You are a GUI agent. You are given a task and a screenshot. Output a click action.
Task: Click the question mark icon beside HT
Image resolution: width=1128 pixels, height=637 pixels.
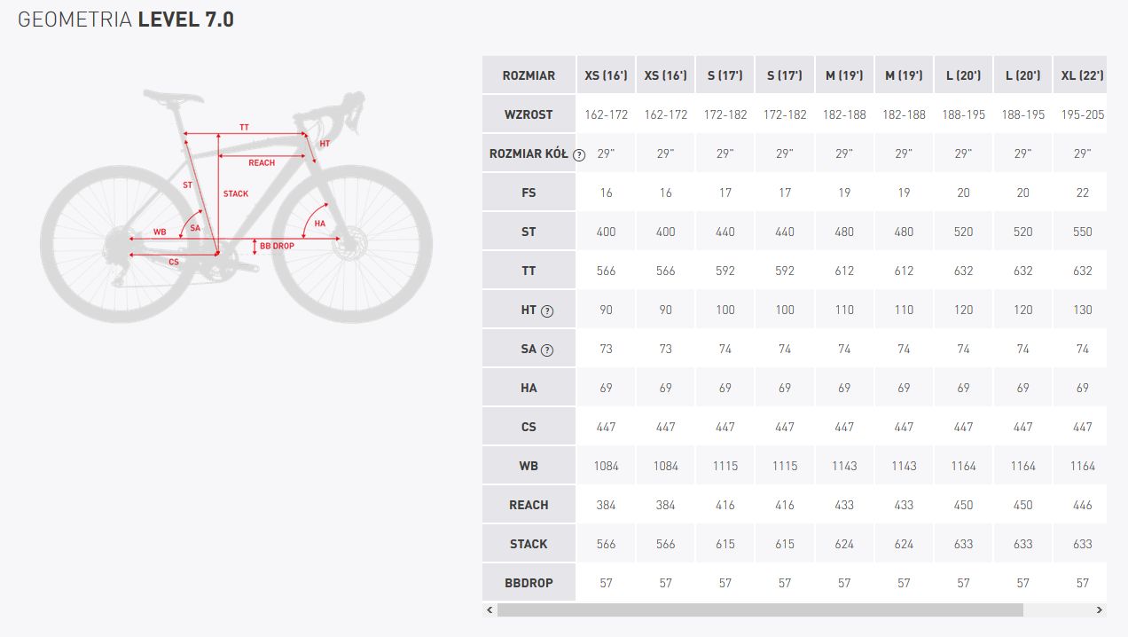547,311
